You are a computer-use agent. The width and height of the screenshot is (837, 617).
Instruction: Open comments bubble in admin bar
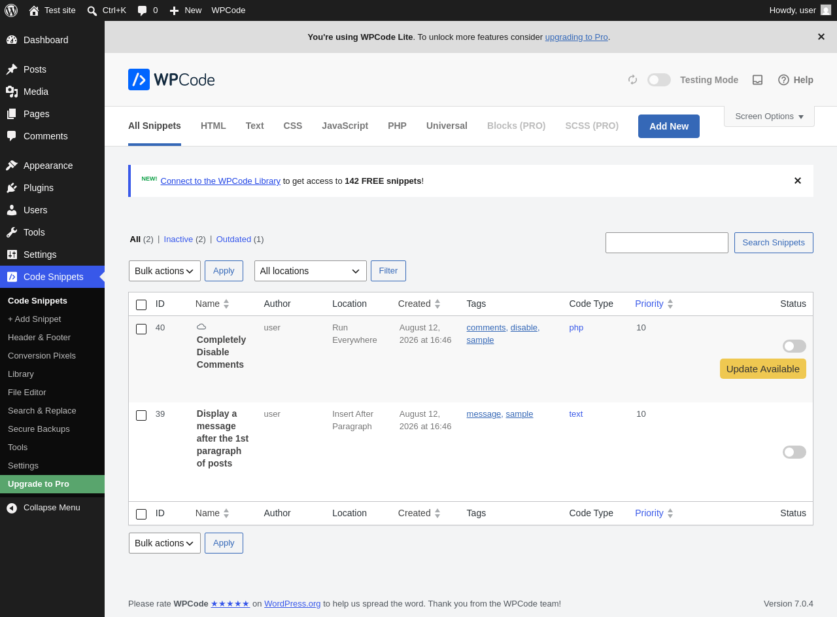pyautogui.click(x=142, y=10)
